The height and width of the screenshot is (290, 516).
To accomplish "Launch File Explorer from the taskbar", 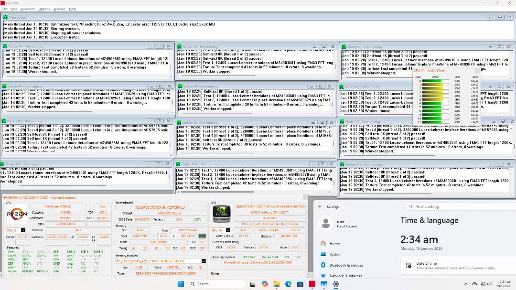I will [x=277, y=284].
